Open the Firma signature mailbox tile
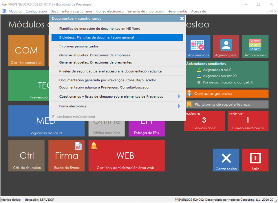278x203 pixels. [x=67, y=156]
